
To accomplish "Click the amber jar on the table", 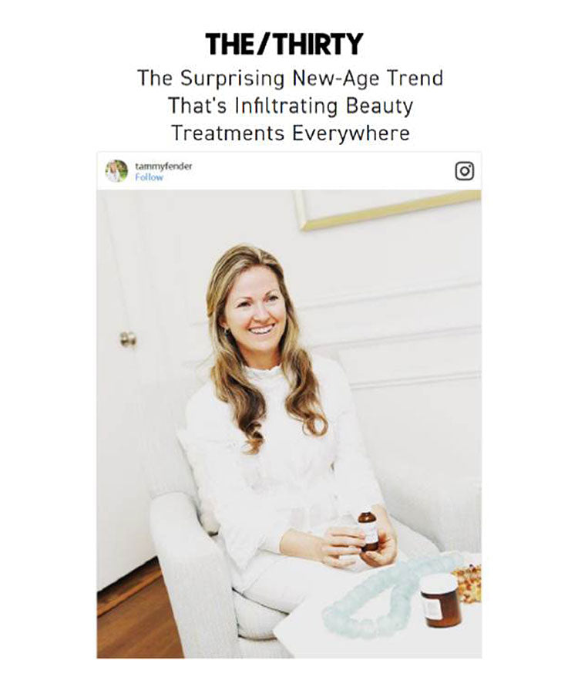I will (x=440, y=600).
